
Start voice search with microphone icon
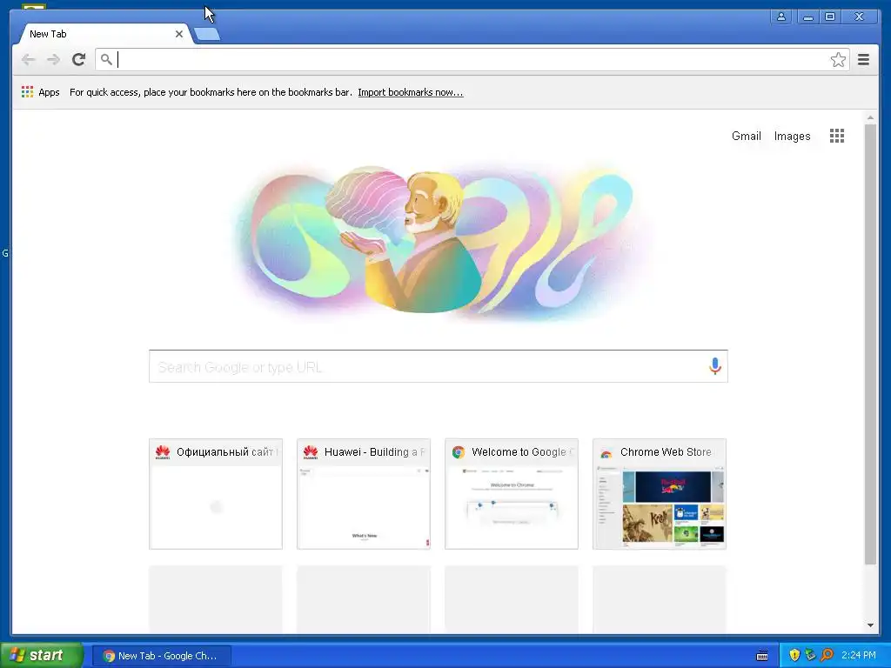click(x=715, y=366)
